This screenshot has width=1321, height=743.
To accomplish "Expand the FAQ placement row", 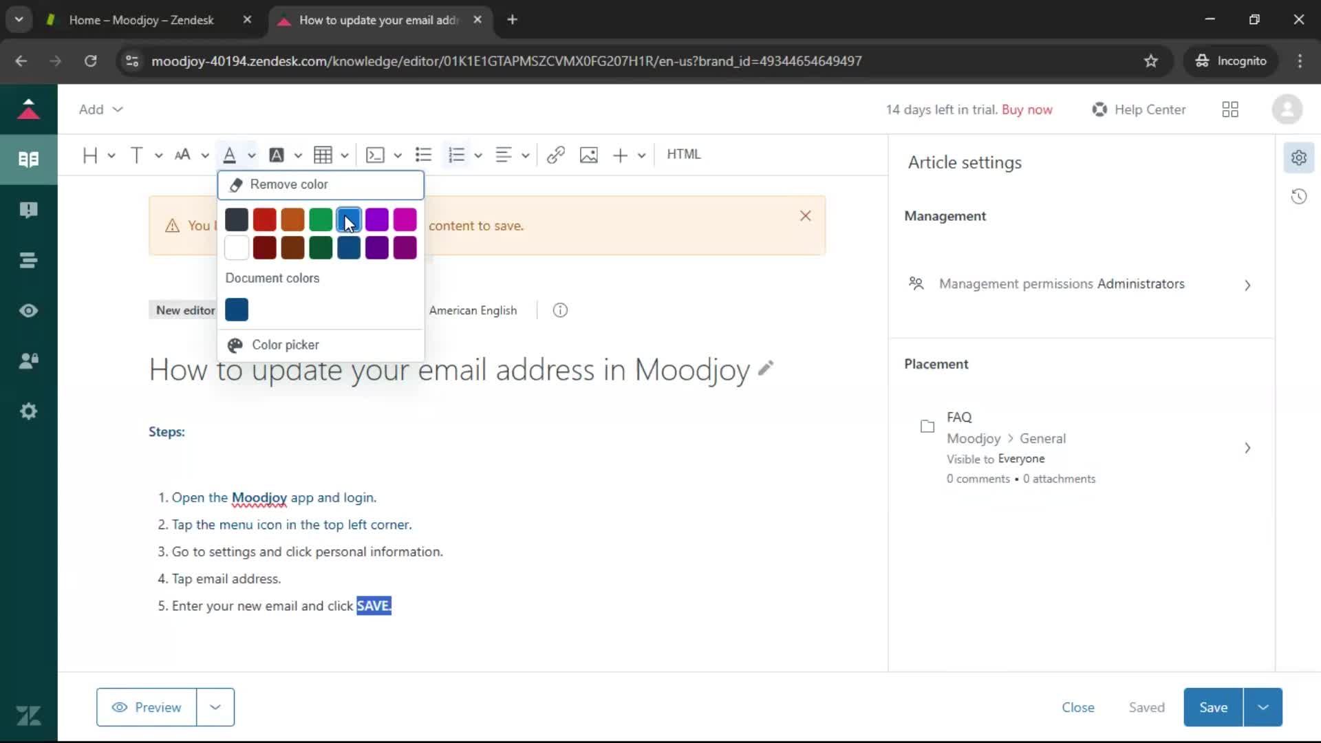I will coord(1080,448).
